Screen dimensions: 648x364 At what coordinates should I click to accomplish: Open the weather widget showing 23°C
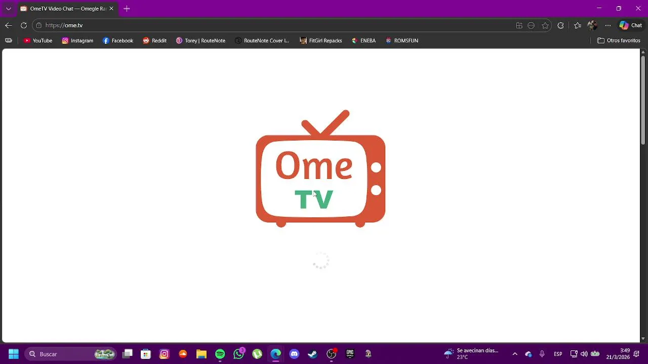(x=471, y=354)
